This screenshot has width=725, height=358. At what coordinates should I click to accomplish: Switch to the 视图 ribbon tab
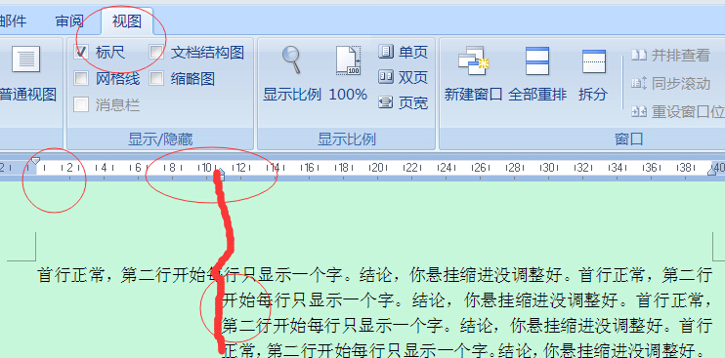point(127,21)
